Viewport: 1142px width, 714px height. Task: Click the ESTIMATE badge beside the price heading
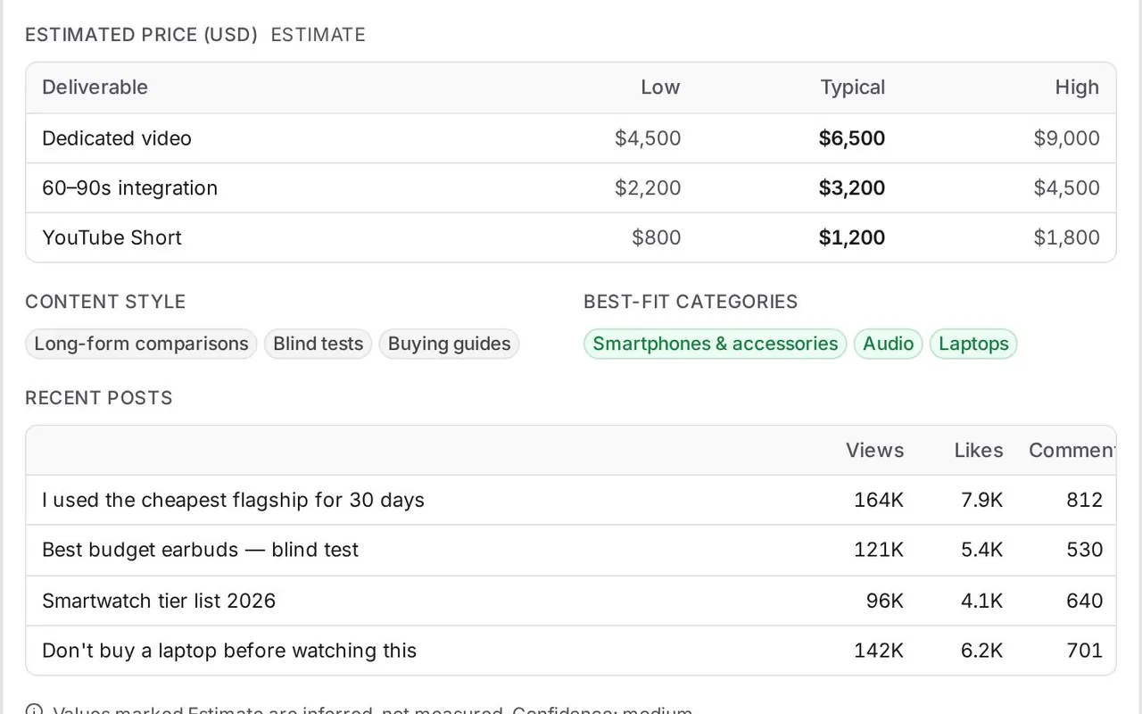point(318,35)
